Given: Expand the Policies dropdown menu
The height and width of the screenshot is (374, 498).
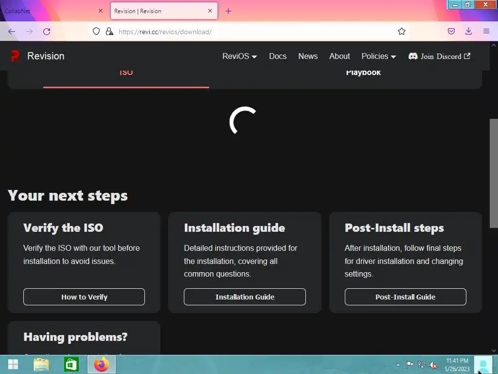Looking at the screenshot, I should pos(378,56).
